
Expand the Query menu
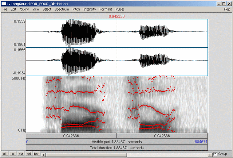(24, 9)
